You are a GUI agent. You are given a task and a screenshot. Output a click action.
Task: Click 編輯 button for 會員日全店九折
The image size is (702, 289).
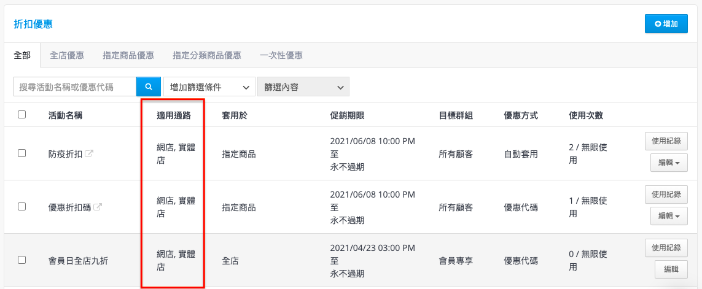click(x=671, y=269)
